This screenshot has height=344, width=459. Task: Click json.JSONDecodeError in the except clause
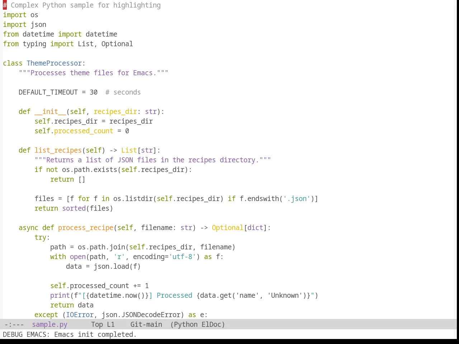pos(141,315)
